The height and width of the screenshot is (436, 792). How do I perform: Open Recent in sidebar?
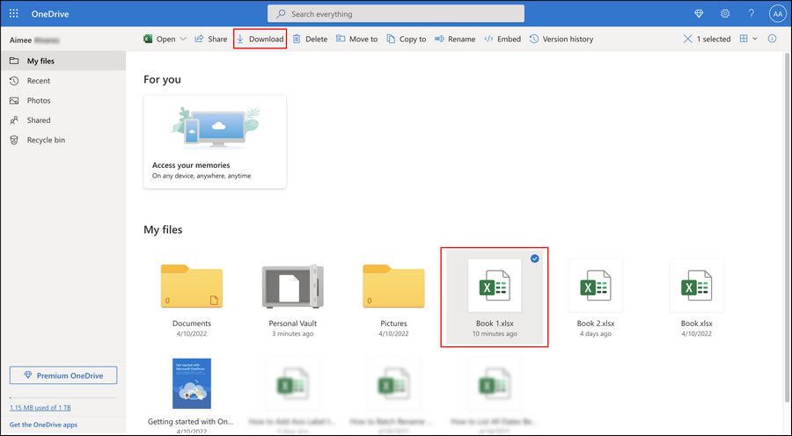tap(63, 81)
